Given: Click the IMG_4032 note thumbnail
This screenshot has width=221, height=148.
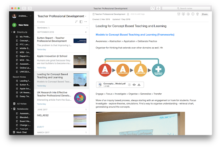Looking at the screenshot, I should click(x=80, y=121).
